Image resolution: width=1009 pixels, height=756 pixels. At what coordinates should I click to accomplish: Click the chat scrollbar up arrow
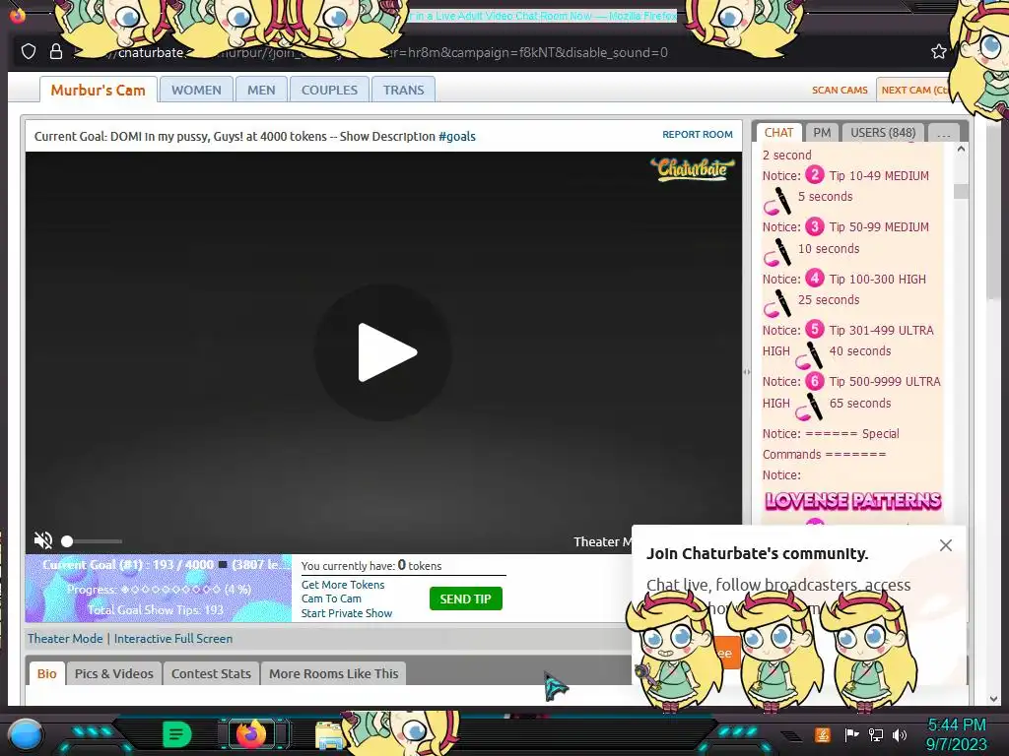click(x=961, y=150)
